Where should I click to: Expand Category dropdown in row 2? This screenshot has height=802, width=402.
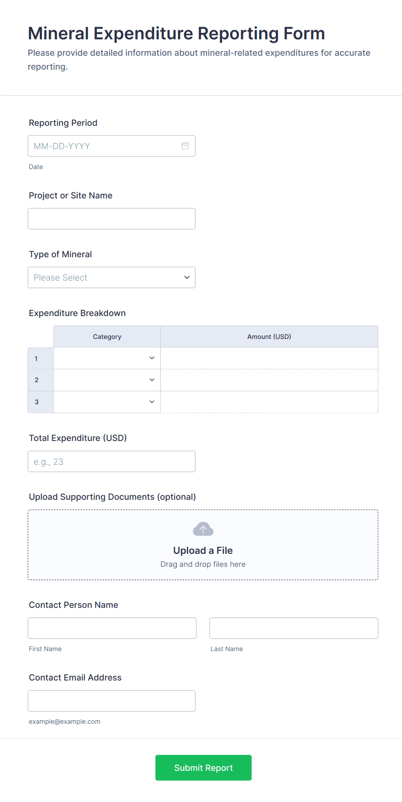pos(107,380)
